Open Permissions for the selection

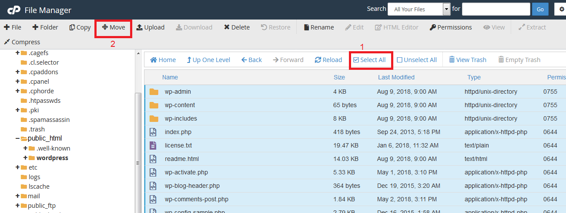click(451, 27)
